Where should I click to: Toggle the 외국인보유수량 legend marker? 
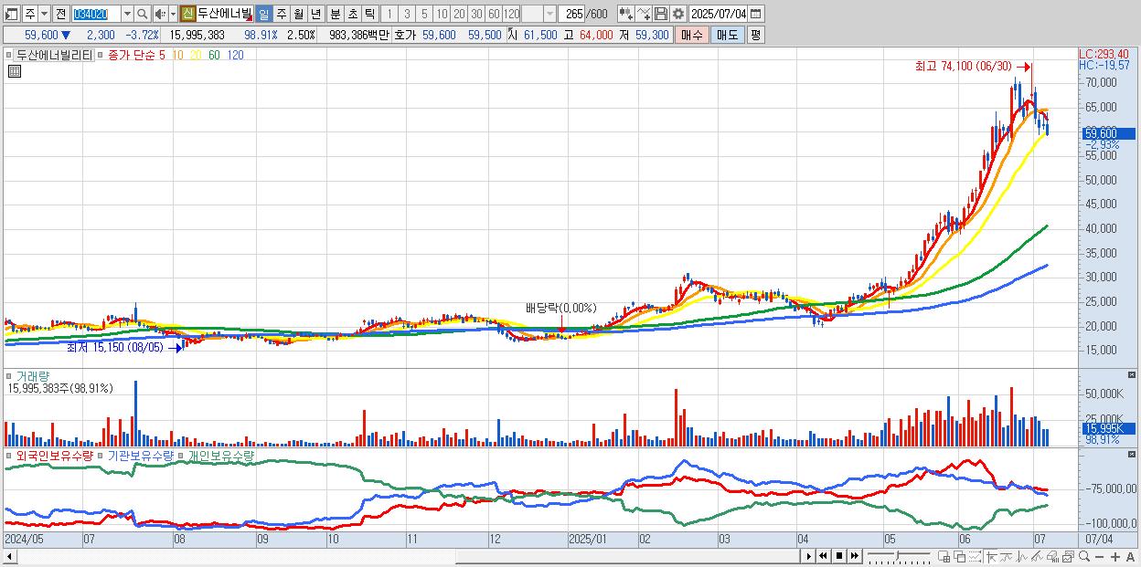[10, 456]
